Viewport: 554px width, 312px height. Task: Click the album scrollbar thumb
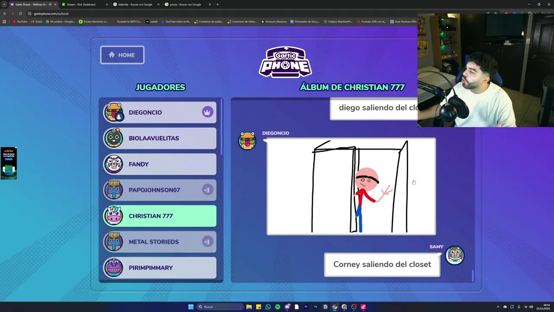tap(473, 275)
